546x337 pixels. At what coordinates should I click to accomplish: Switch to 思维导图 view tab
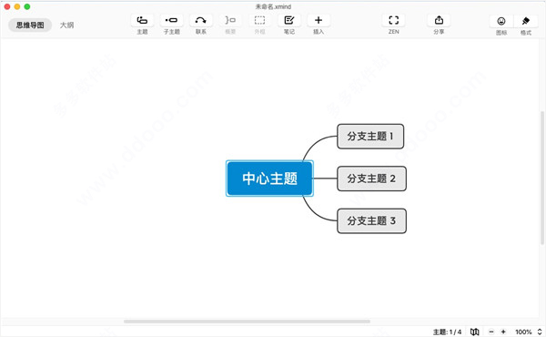[x=30, y=26]
